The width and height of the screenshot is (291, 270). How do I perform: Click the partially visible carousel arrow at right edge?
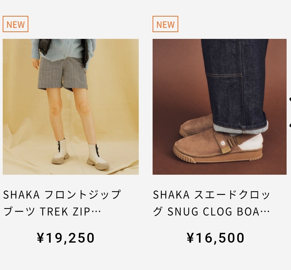coord(290,113)
